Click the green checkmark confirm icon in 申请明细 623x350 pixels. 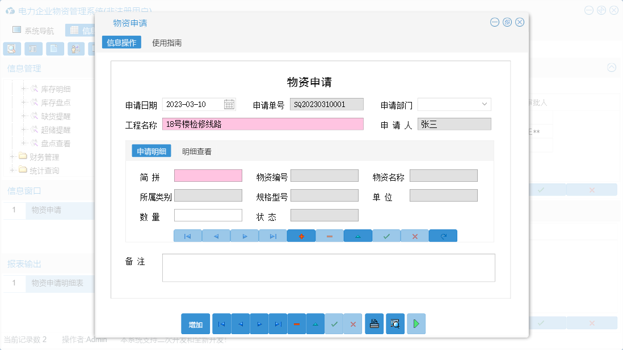click(386, 236)
